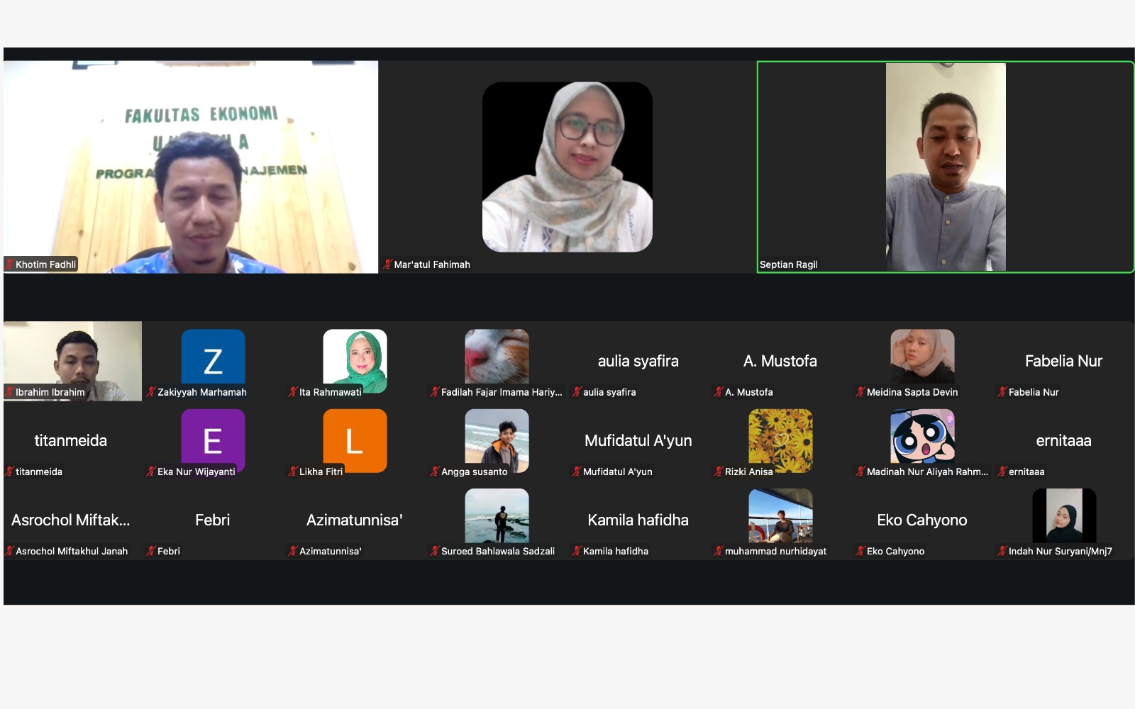1135x709 pixels.
Task: Click muted mic icon beside Ita Rahmawati
Action: point(293,392)
